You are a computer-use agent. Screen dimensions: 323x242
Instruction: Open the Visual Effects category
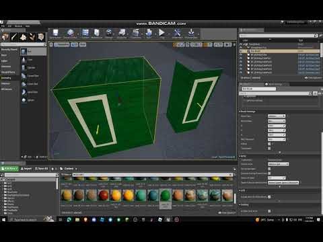pos(8,72)
